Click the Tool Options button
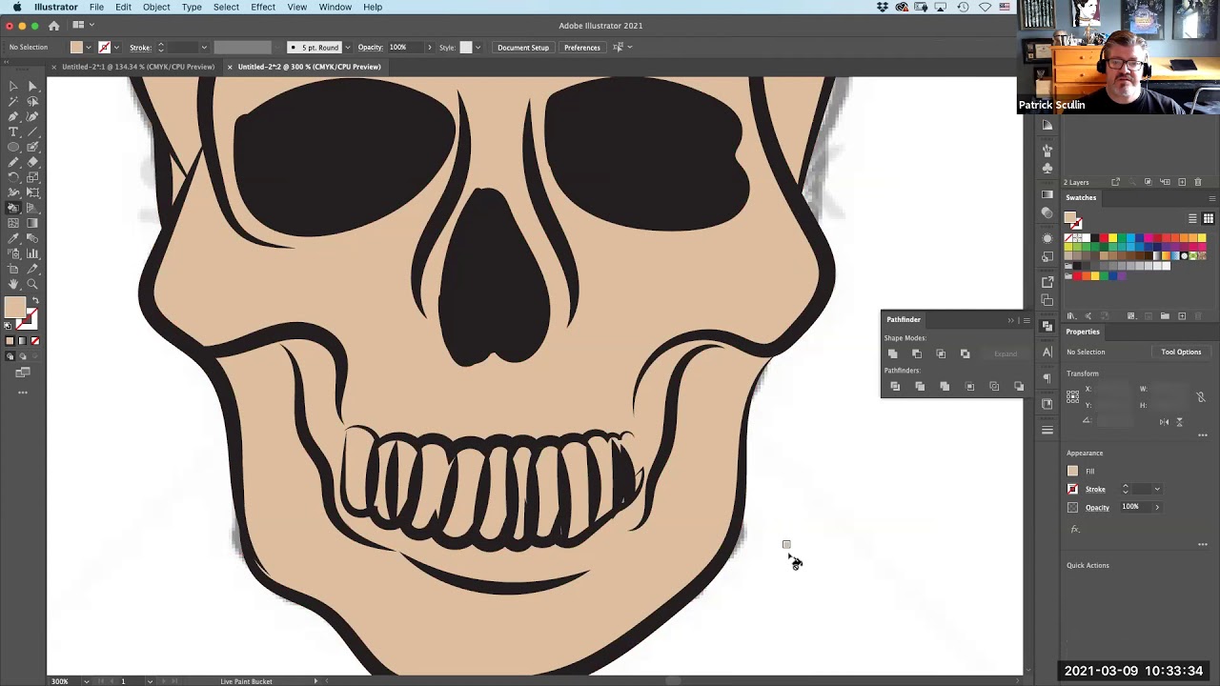1220x686 pixels. pos(1181,352)
